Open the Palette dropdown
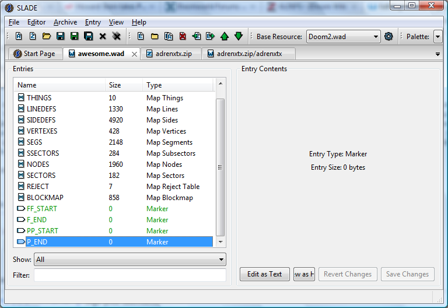 coord(437,37)
